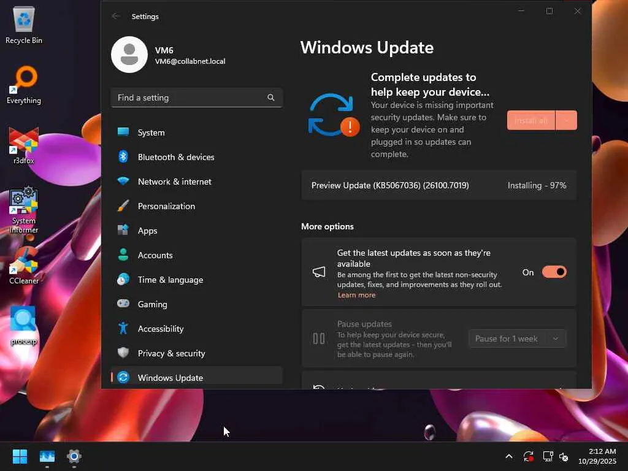
Task: Open the Pause for 1 week dropdown
Action: 556,339
